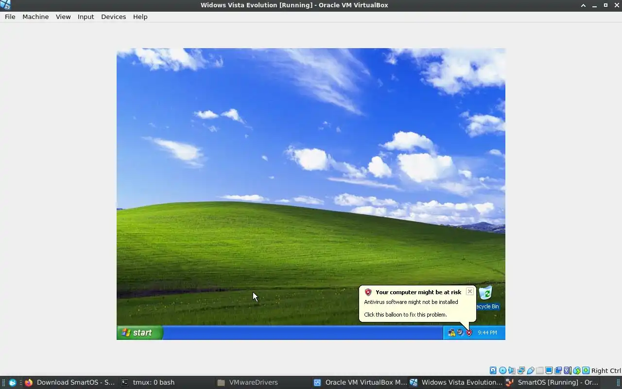The width and height of the screenshot is (622, 389).
Task: Click the mouse integration indicator icon
Action: click(577, 371)
